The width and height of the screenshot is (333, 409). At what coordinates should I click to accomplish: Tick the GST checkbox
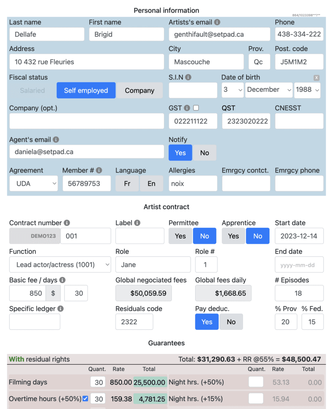(196, 108)
